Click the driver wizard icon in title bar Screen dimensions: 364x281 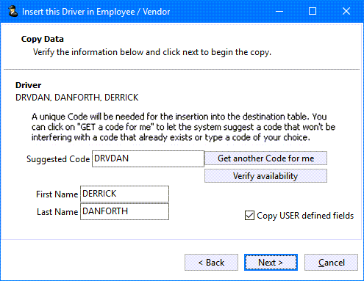13,12
